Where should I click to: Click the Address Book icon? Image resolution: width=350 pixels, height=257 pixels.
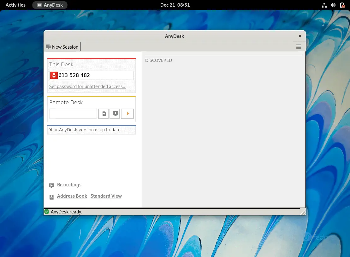(x=51, y=197)
